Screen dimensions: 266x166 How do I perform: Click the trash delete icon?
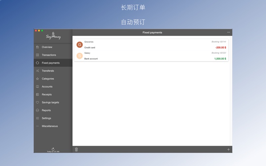[x=76, y=149]
